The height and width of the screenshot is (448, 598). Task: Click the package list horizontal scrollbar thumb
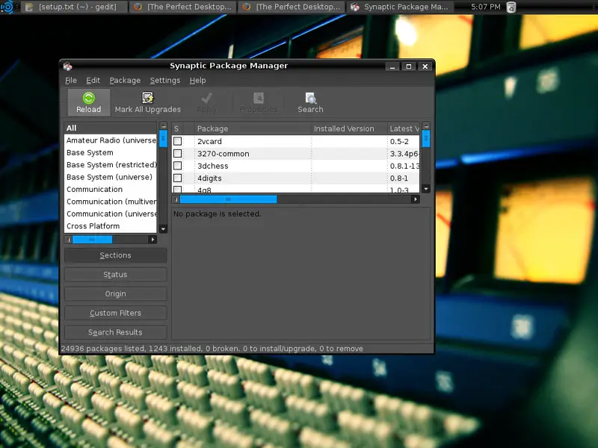pyautogui.click(x=228, y=199)
